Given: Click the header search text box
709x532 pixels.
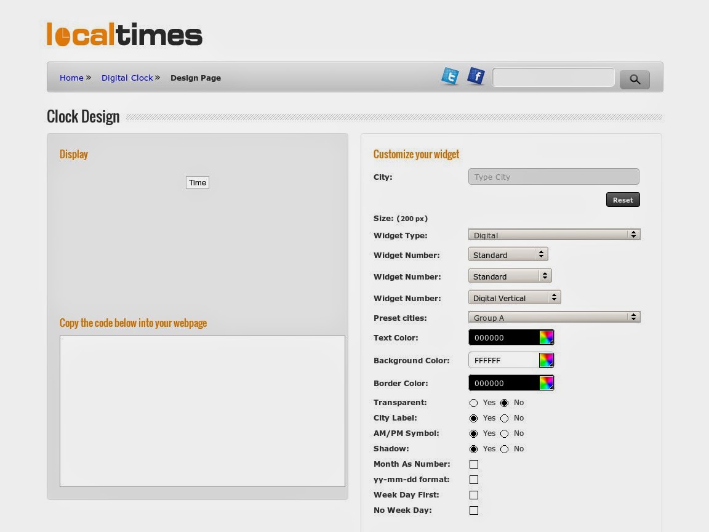Looking at the screenshot, I should click(553, 78).
